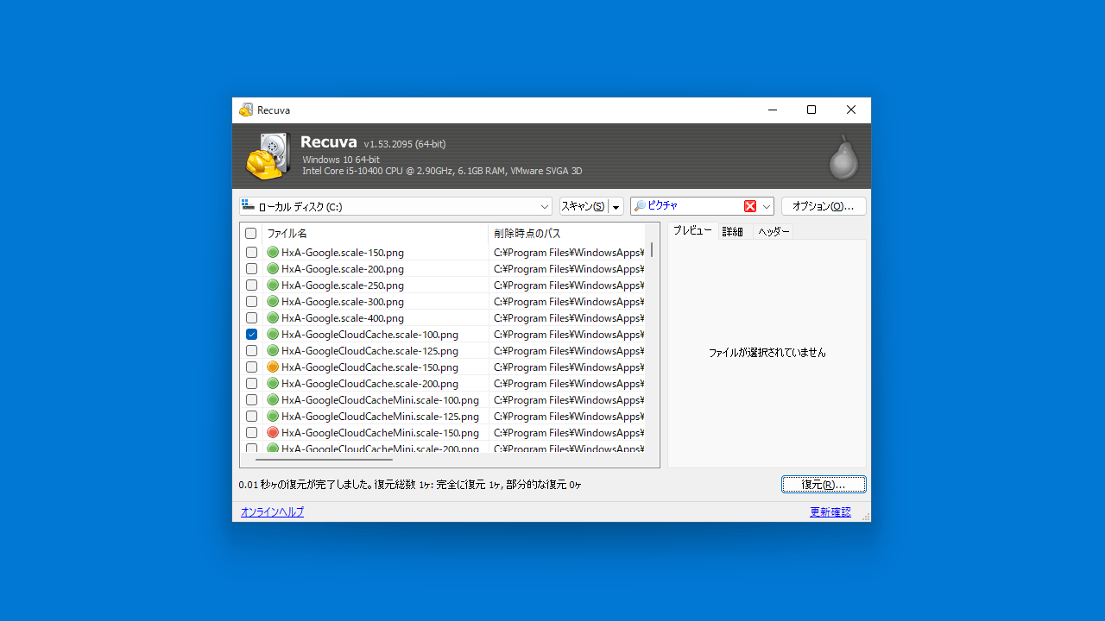The width and height of the screenshot is (1105, 621).
Task: Check the box for HxA-GoogleCloudCacheMini.scale-125.png
Action: pos(251,417)
